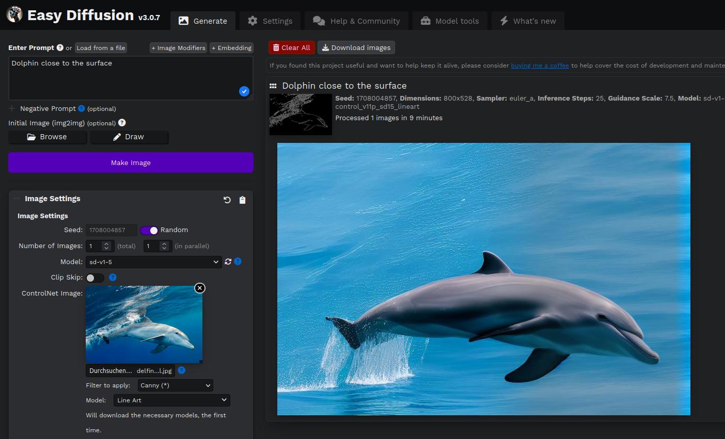The width and height of the screenshot is (725, 439).
Task: Click the help icon beside Initial Image
Action: [x=121, y=123]
